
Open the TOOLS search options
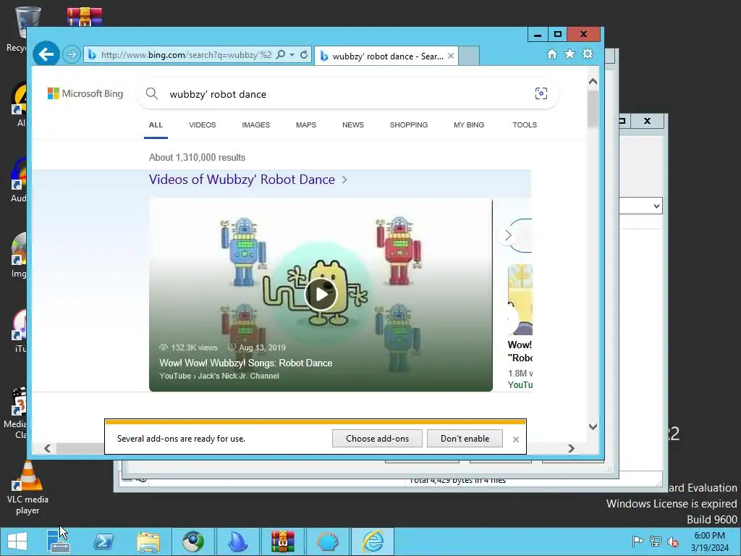[525, 125]
